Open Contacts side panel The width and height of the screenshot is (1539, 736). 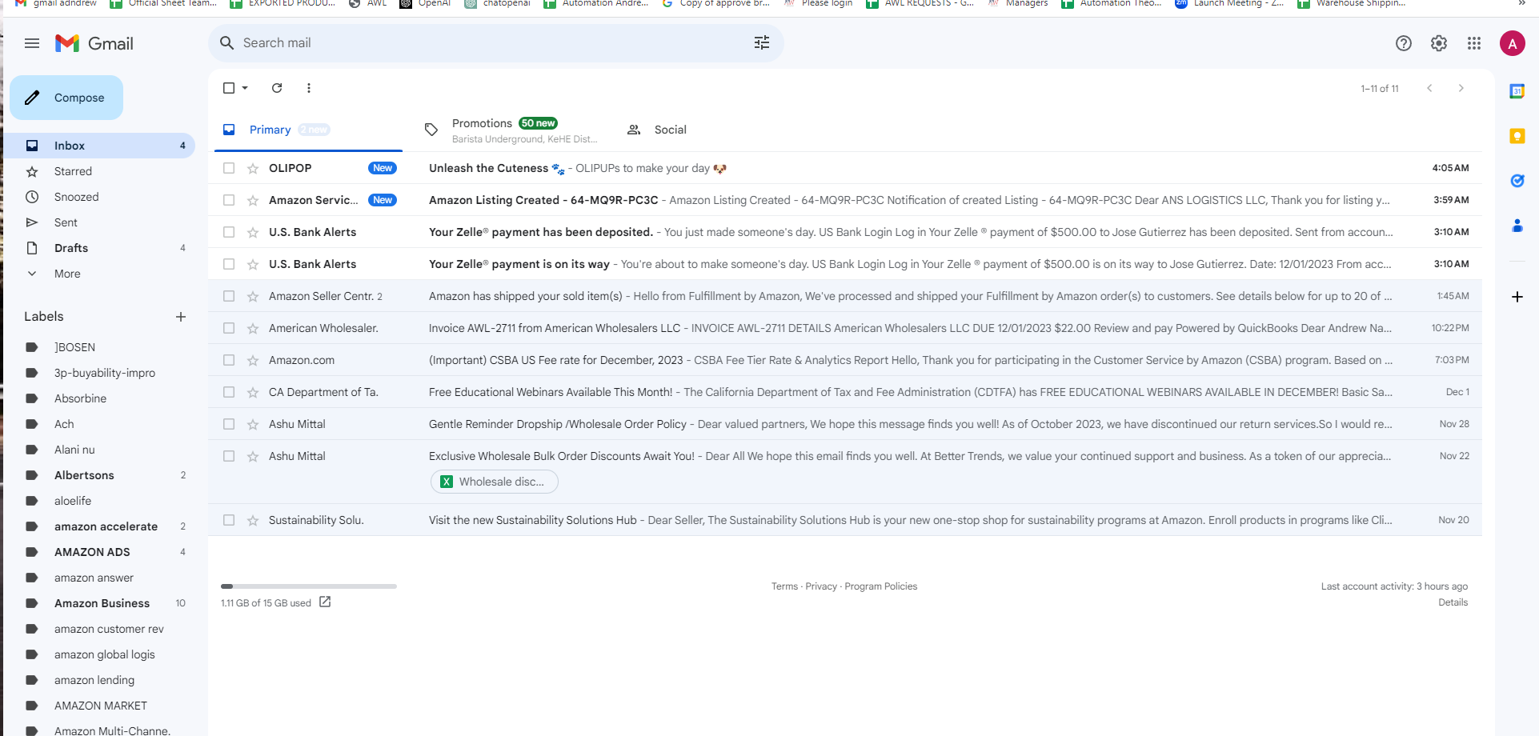click(1517, 226)
